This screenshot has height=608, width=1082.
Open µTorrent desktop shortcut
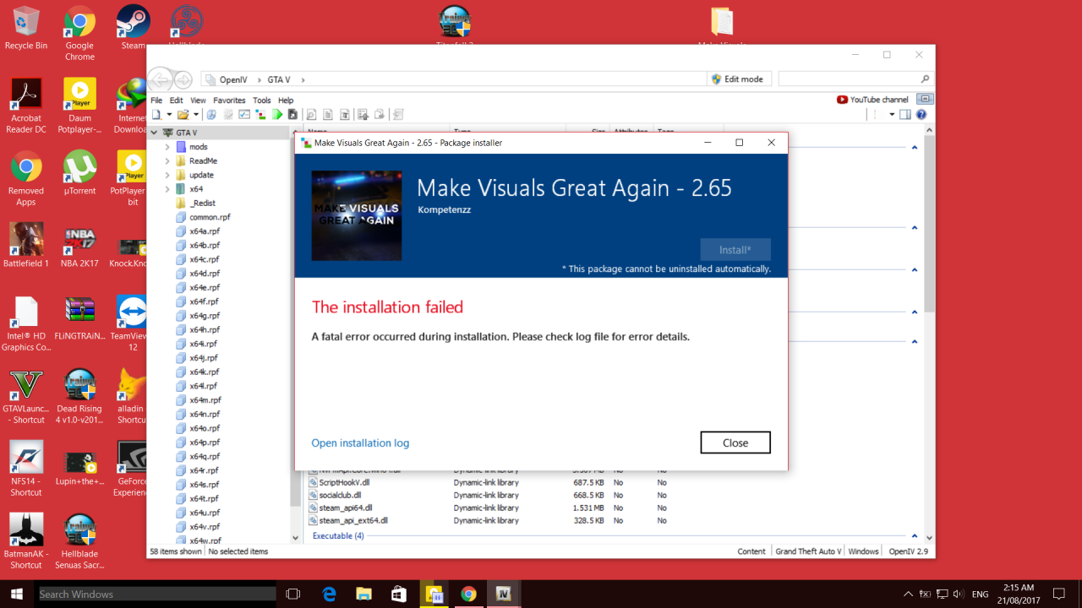coord(79,173)
